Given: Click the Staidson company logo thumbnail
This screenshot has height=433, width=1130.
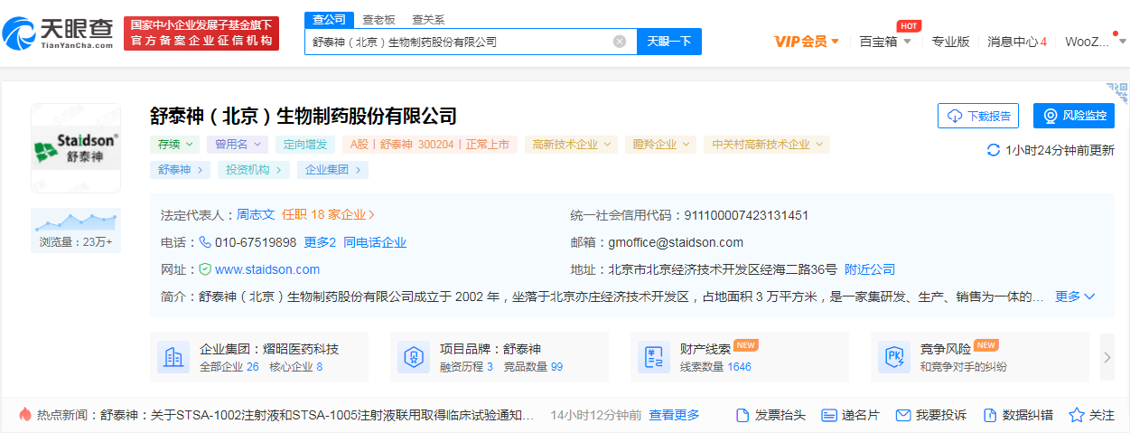Looking at the screenshot, I should (76, 147).
